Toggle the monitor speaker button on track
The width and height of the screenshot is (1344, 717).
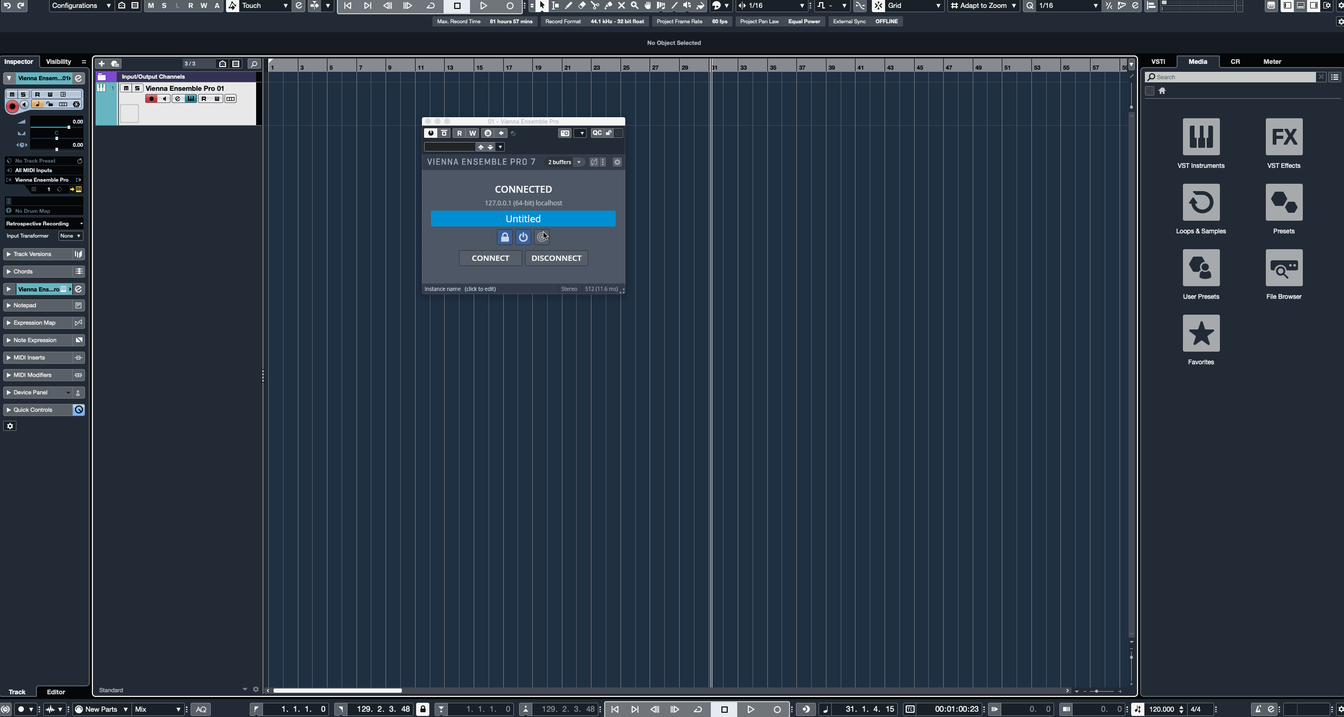point(164,99)
